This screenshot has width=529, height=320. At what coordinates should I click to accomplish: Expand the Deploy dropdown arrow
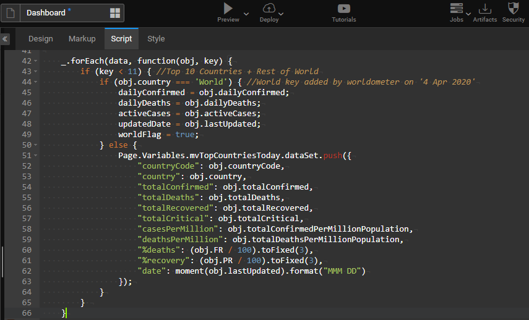(x=282, y=13)
